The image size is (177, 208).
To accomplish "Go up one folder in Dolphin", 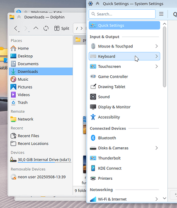I will (36, 28).
